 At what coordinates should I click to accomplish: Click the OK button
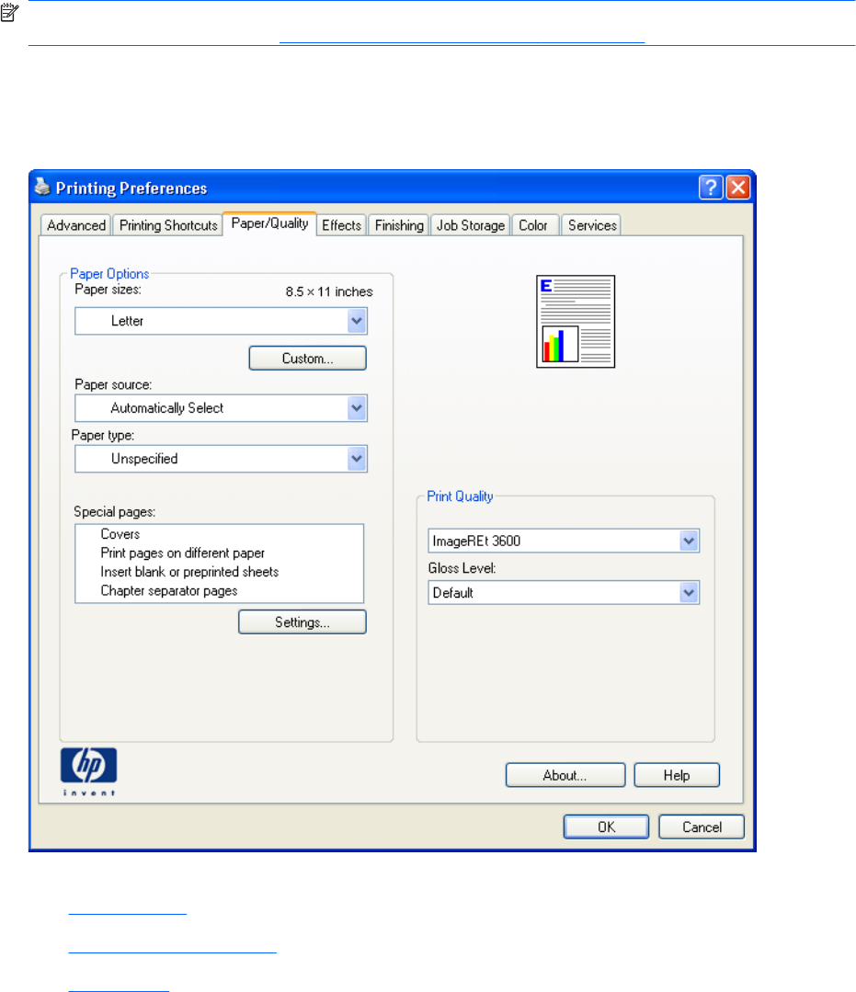(607, 827)
